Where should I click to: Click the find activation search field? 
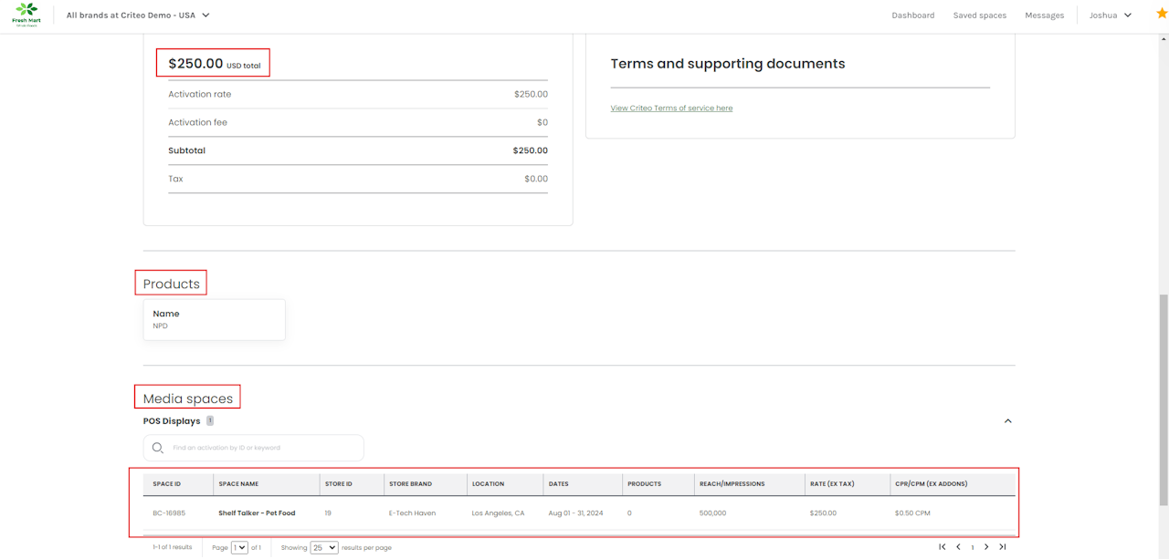(x=262, y=448)
